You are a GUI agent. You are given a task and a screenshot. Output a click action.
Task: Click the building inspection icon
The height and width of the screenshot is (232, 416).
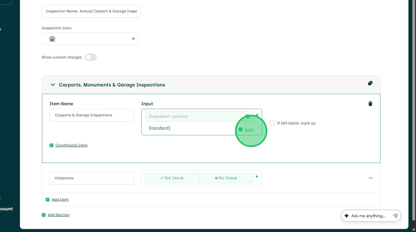(52, 39)
